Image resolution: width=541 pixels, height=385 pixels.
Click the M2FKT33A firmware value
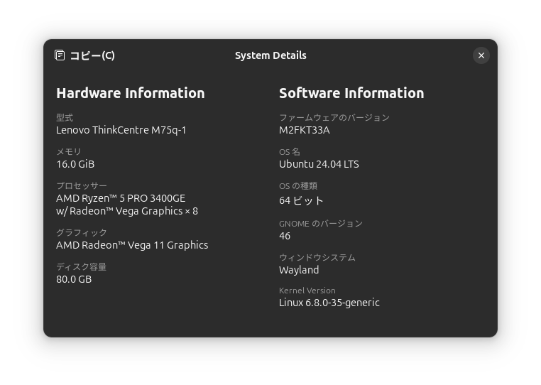coord(305,130)
